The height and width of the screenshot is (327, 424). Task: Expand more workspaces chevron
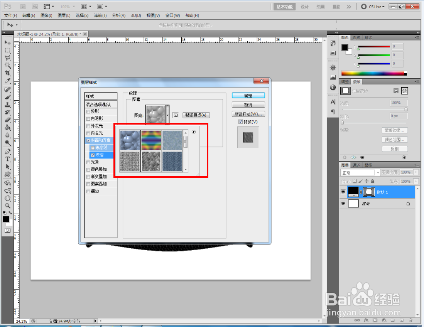click(x=349, y=7)
